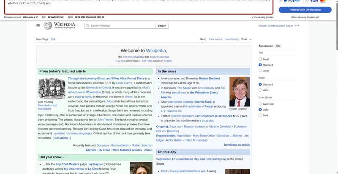Click the Nominate an article link
This screenshot has width=338, height=174.
coord(237,145)
